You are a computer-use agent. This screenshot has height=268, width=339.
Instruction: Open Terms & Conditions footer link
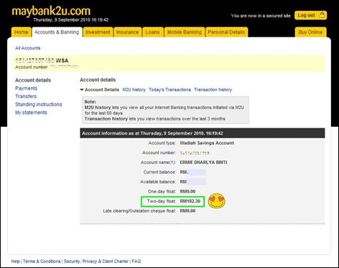(x=42, y=262)
